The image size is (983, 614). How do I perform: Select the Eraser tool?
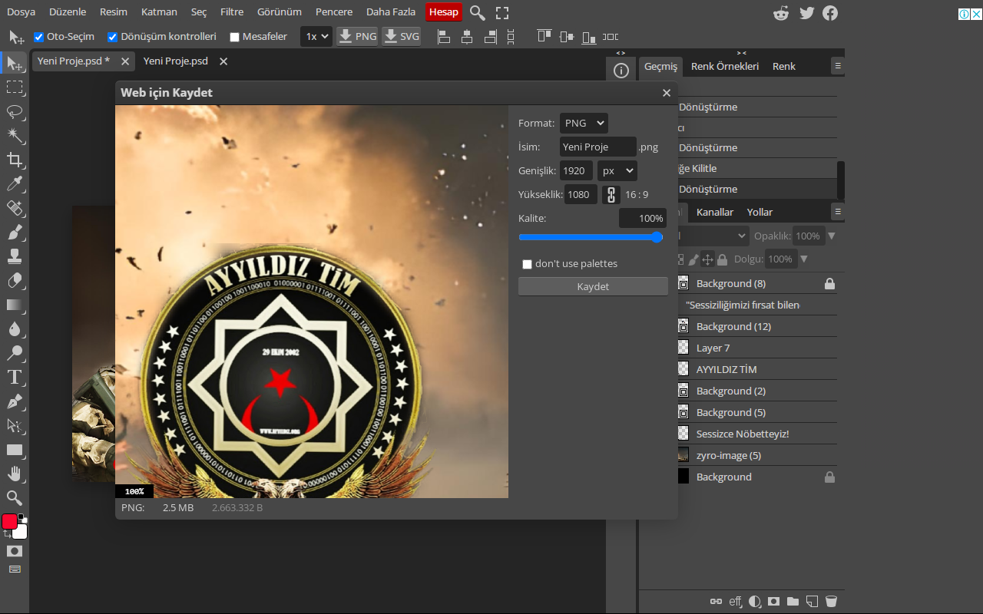pos(15,281)
